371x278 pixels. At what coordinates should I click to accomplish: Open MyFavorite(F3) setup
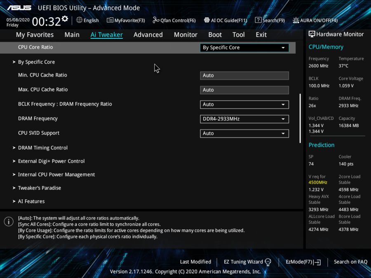(130, 20)
